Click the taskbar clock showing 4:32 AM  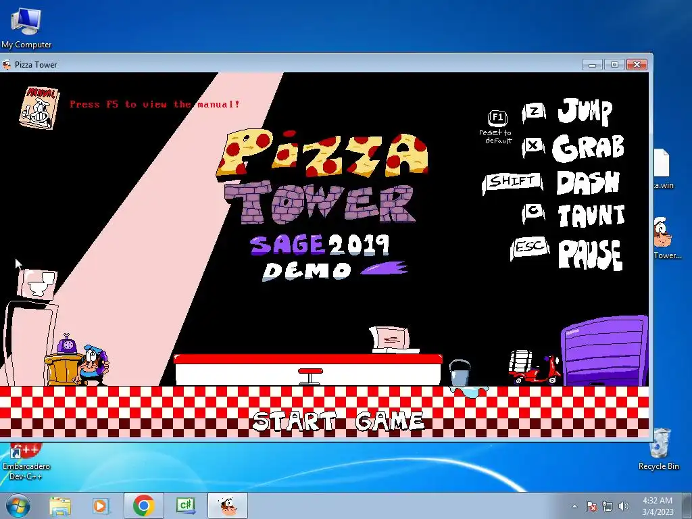click(x=657, y=505)
